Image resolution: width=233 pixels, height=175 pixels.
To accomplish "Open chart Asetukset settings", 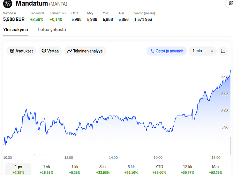I will point(21,51).
